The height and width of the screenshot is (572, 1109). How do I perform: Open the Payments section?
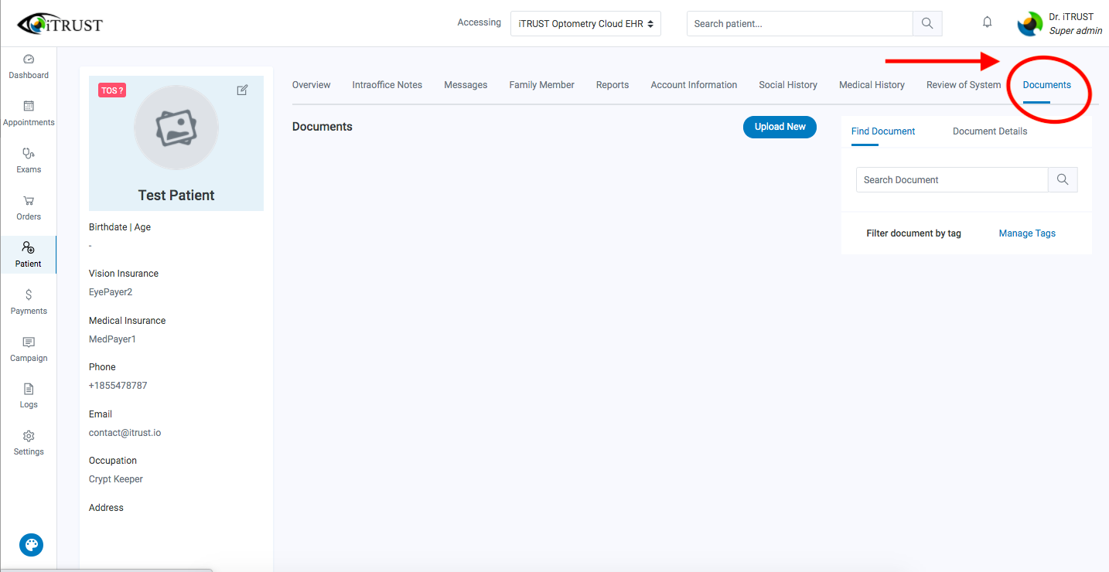[x=28, y=301]
